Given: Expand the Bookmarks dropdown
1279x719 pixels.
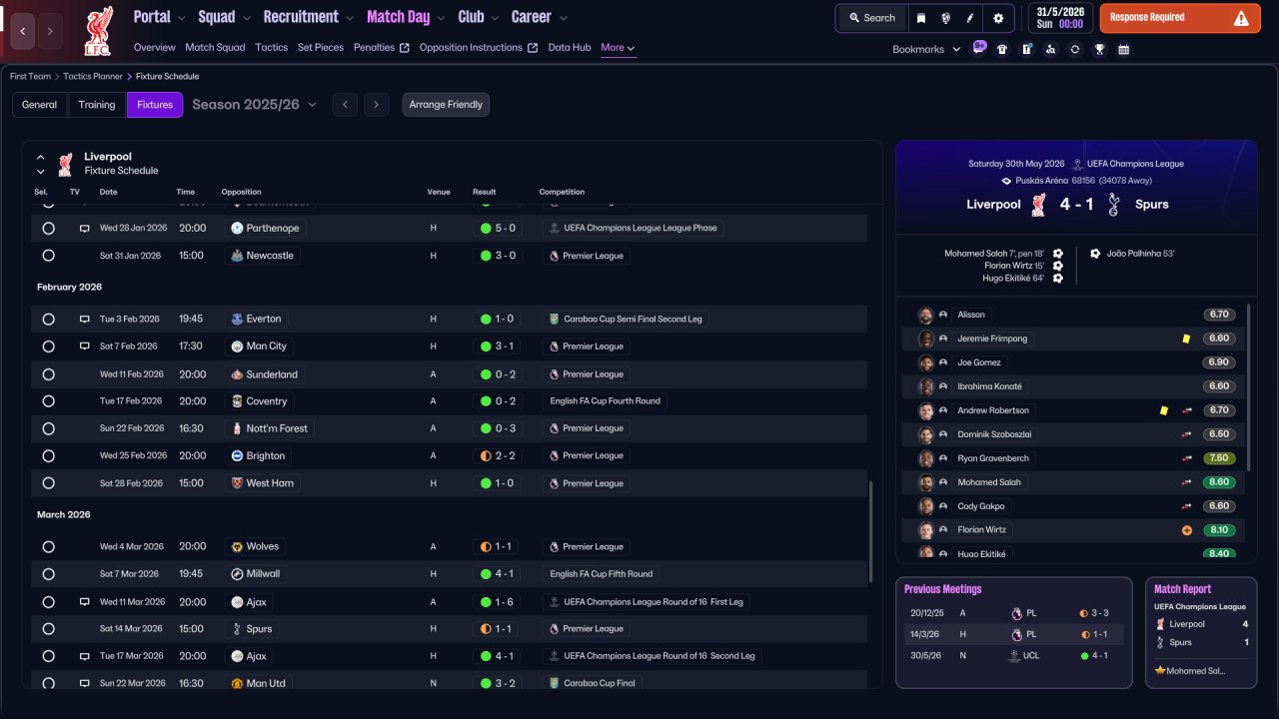Looking at the screenshot, I should point(926,49).
